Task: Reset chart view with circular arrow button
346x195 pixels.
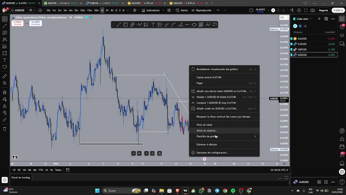Action: pos(159,153)
